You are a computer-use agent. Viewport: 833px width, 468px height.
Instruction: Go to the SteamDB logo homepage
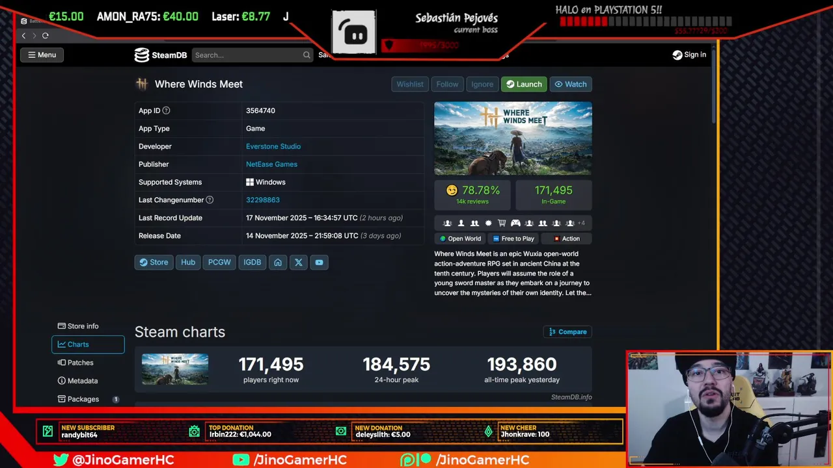tap(161, 55)
